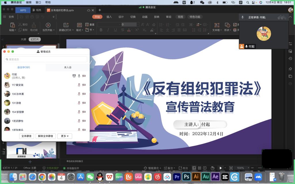Click the New Slide (新建幻灯片) icon

[x=66, y=25]
